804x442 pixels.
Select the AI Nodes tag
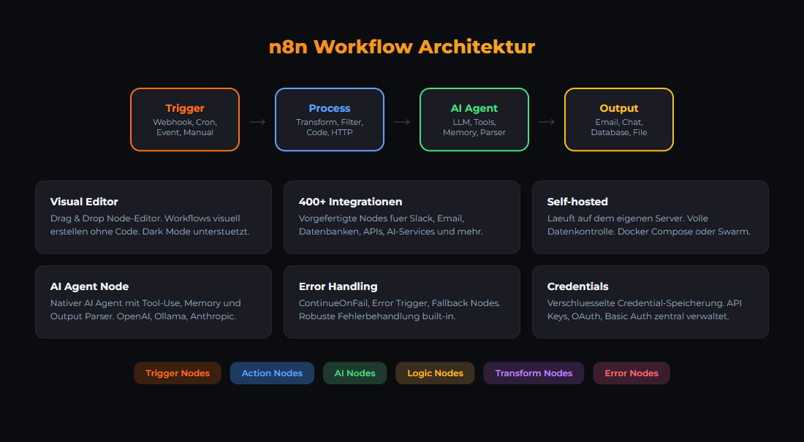coord(355,373)
